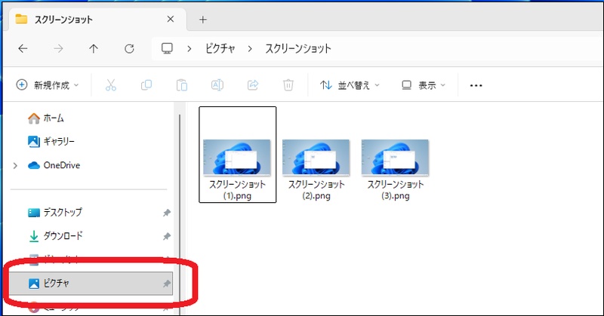This screenshot has width=604, height=316.
Task: Click スクリーンショット in the address bar
Action: pos(298,48)
